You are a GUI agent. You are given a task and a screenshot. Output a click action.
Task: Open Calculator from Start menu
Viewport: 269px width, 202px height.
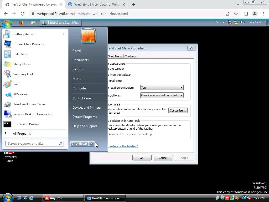35,54
